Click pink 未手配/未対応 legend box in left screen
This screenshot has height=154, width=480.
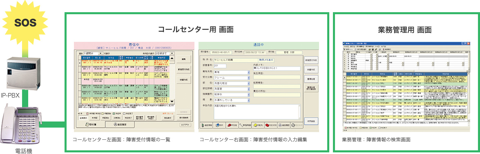pyautogui.click(x=87, y=113)
